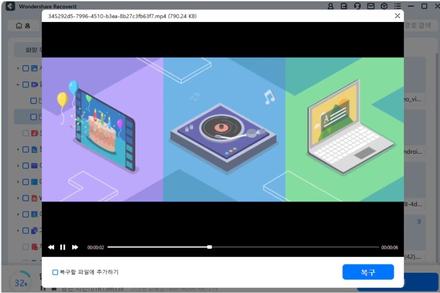Click the 00:00:02 elapsed time label
Viewport: 440px width, 293px height.
pyautogui.click(x=96, y=247)
